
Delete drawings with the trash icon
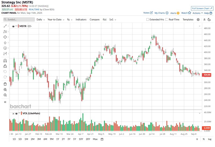tap(5, 84)
